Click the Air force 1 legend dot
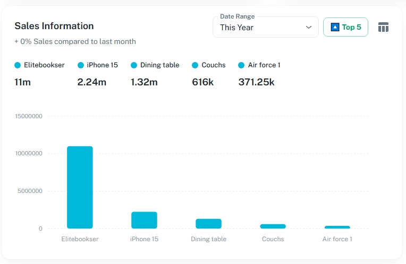The height and width of the screenshot is (264, 406). pos(242,65)
